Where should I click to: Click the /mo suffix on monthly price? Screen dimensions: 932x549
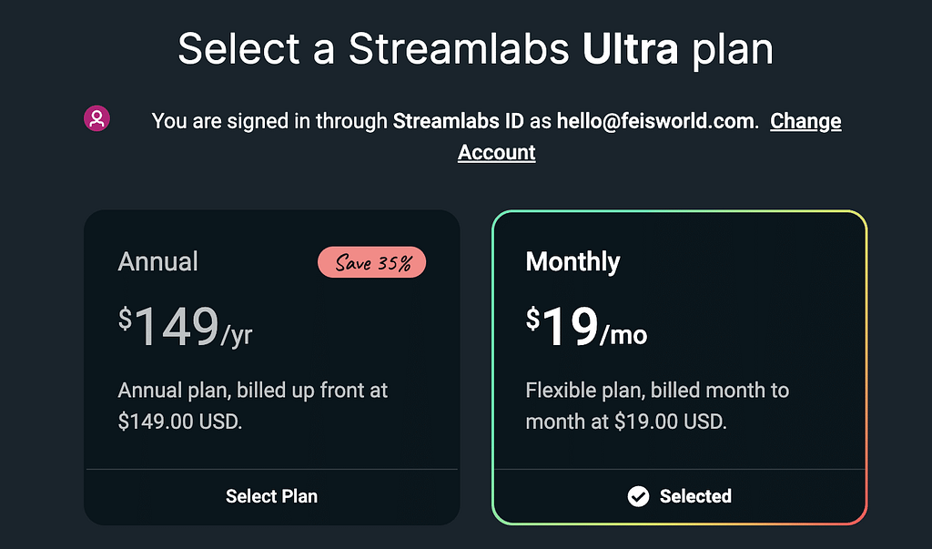[x=623, y=335]
